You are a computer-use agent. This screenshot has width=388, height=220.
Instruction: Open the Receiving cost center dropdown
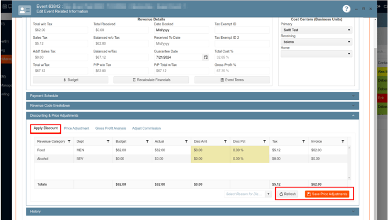point(316,42)
